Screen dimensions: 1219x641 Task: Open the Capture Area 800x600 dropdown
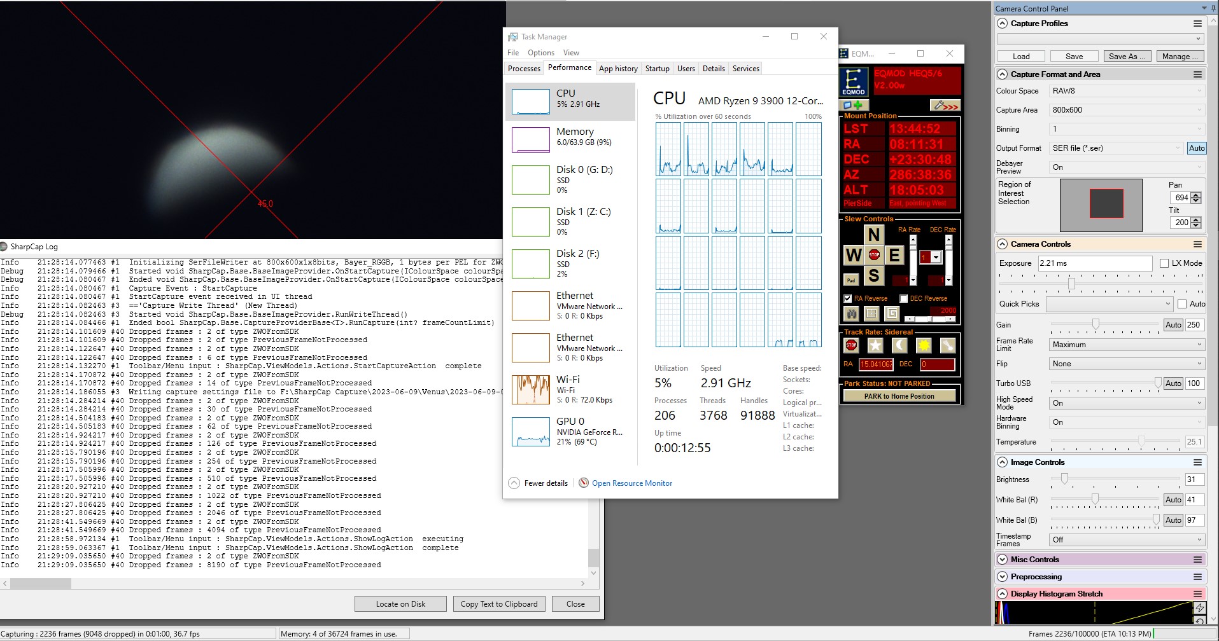[x=1127, y=110]
